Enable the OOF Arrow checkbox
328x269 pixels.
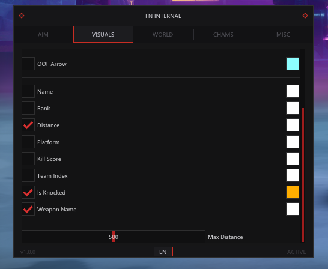(28, 64)
